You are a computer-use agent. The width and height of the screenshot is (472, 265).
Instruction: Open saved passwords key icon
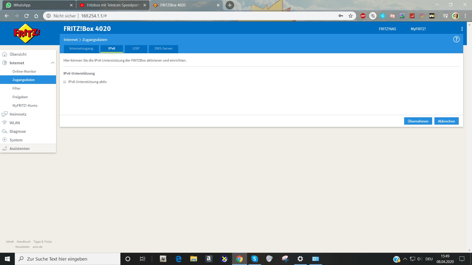[341, 16]
